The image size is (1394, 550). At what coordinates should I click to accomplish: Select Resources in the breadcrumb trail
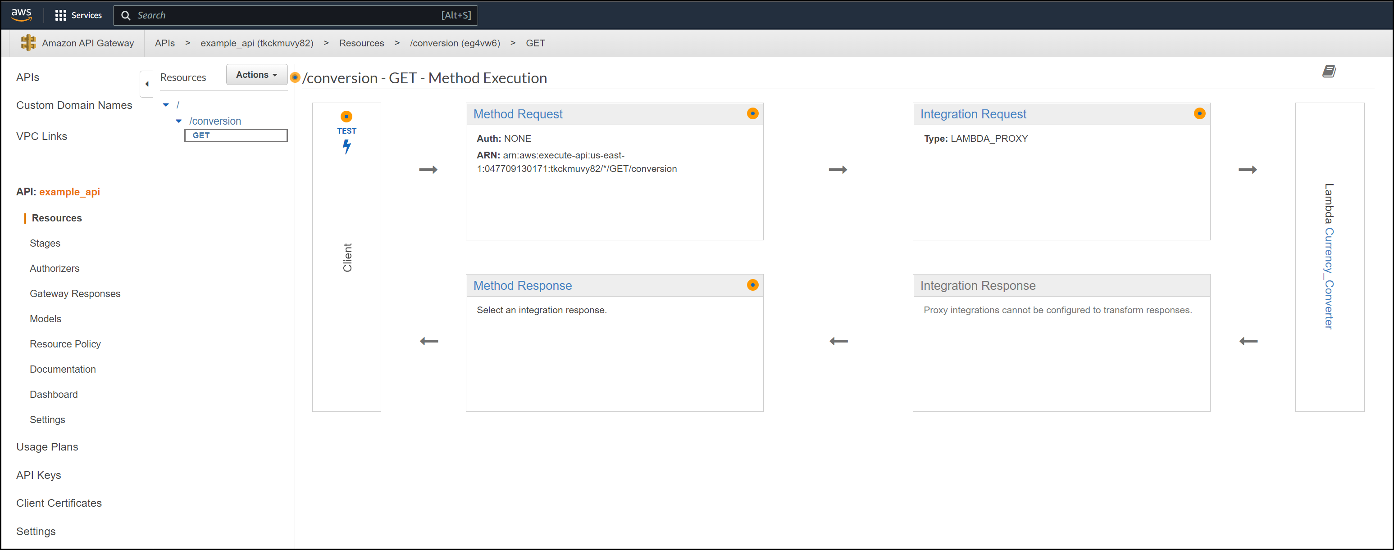pos(361,43)
